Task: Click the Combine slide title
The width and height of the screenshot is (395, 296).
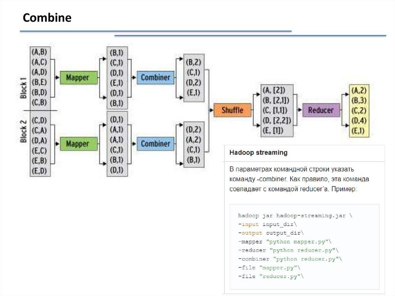Action: pyautogui.click(x=47, y=18)
